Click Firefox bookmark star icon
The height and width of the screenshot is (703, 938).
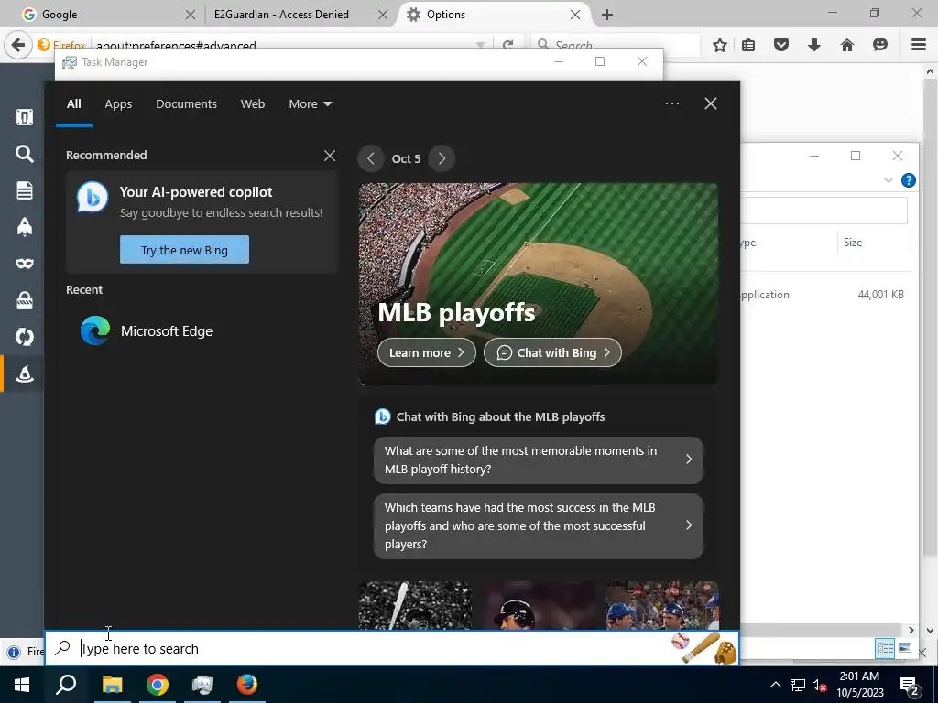[x=720, y=45]
